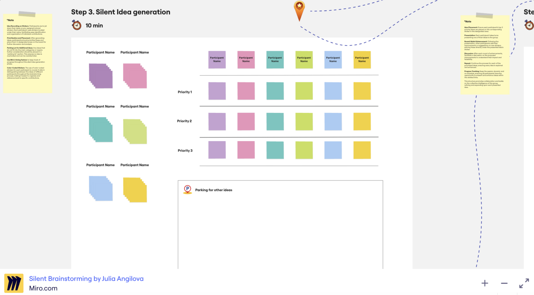Select the pink sticky note stack
This screenshot has width=534, height=295.
point(135,76)
